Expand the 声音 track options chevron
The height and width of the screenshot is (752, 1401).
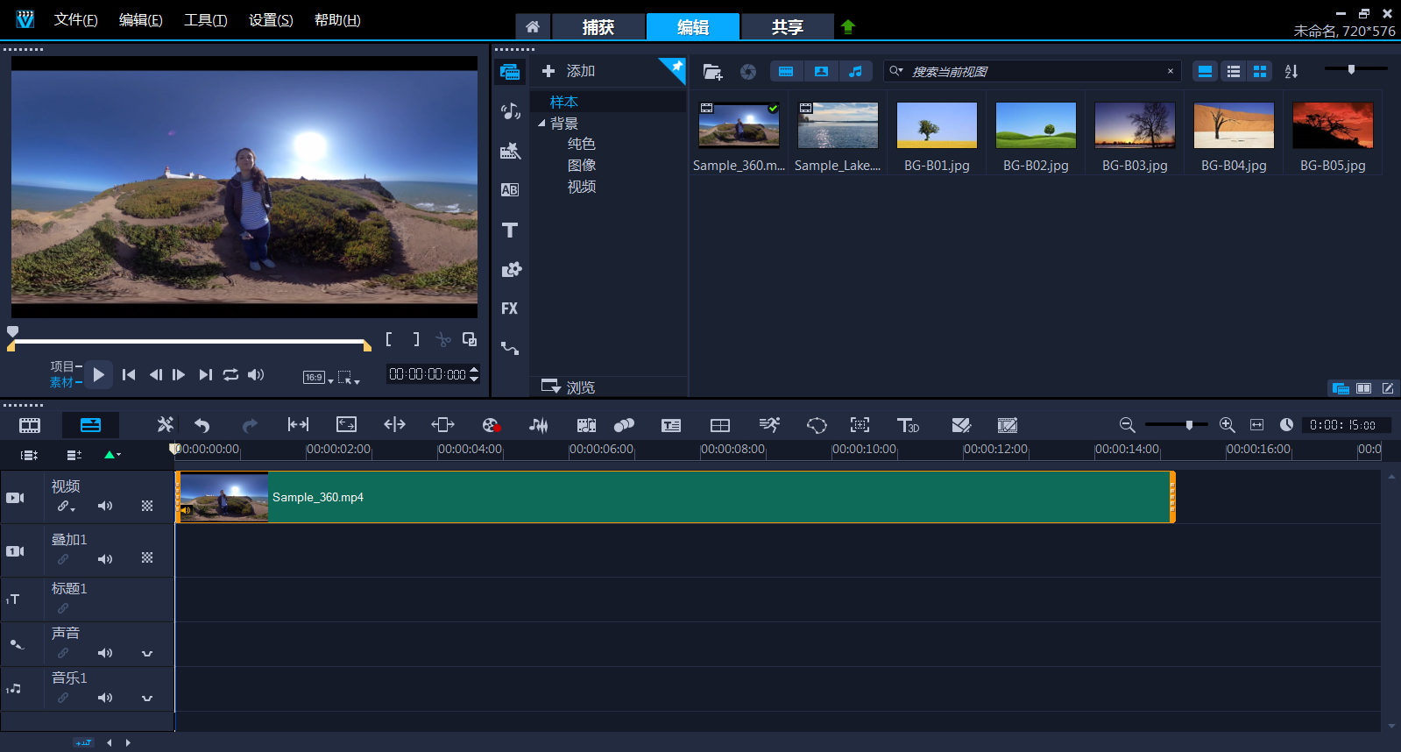(147, 653)
